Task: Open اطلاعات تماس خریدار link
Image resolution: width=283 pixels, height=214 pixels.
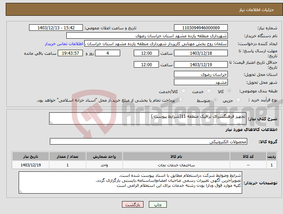Action: tap(64, 44)
